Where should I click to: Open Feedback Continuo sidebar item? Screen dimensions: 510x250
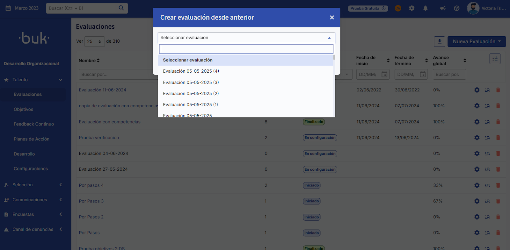coord(33,124)
